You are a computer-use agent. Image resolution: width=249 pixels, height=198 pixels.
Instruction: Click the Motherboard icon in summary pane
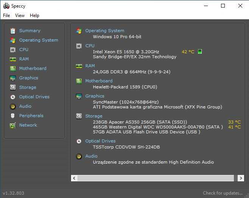[x=79, y=81]
